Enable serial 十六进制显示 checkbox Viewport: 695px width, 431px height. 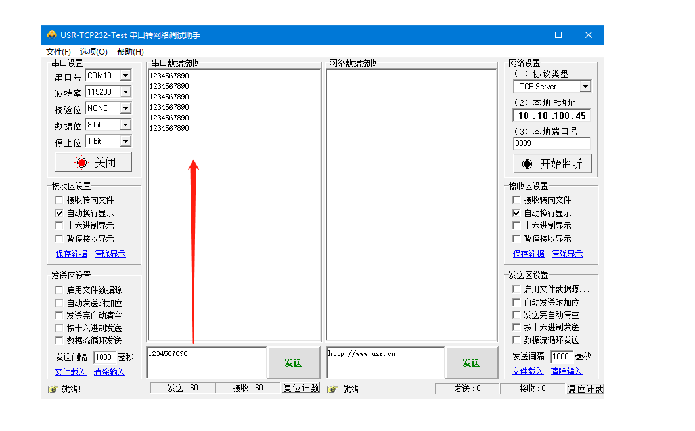point(59,226)
